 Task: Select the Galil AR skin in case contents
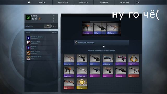[x=69, y=60]
